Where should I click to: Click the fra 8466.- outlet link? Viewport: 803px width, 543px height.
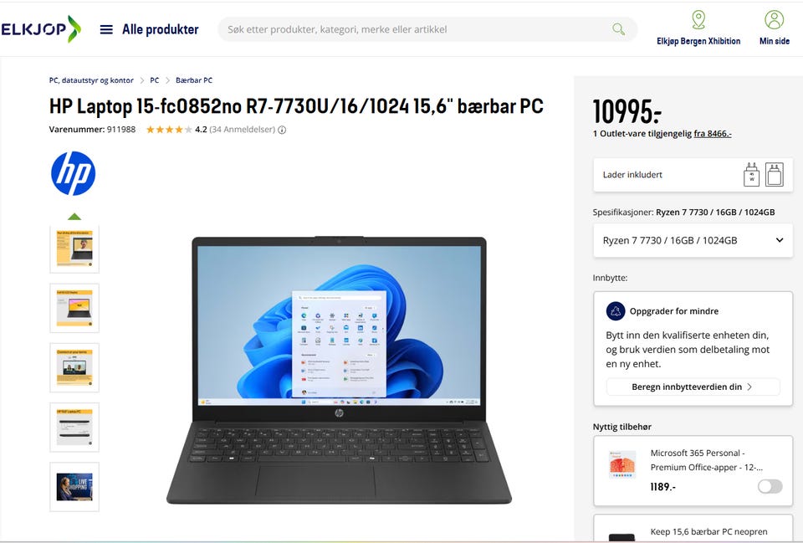pos(713,134)
